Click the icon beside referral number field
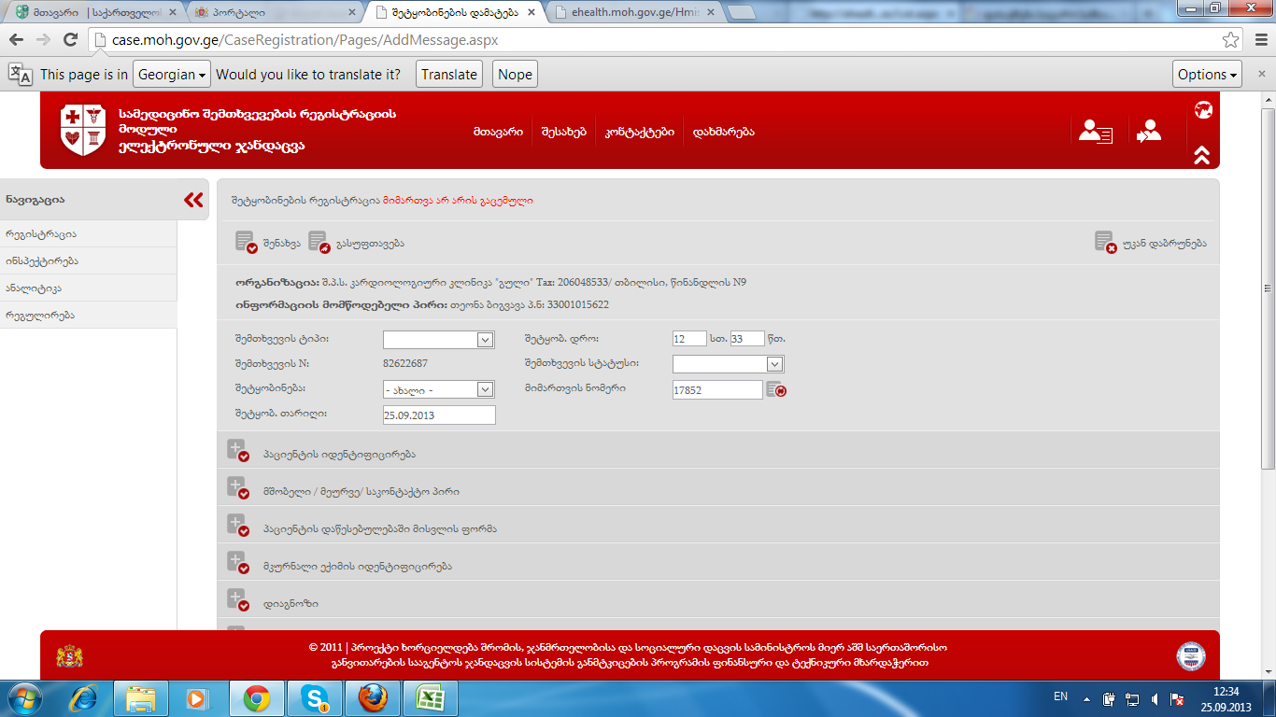This screenshot has height=717, width=1276. click(775, 389)
